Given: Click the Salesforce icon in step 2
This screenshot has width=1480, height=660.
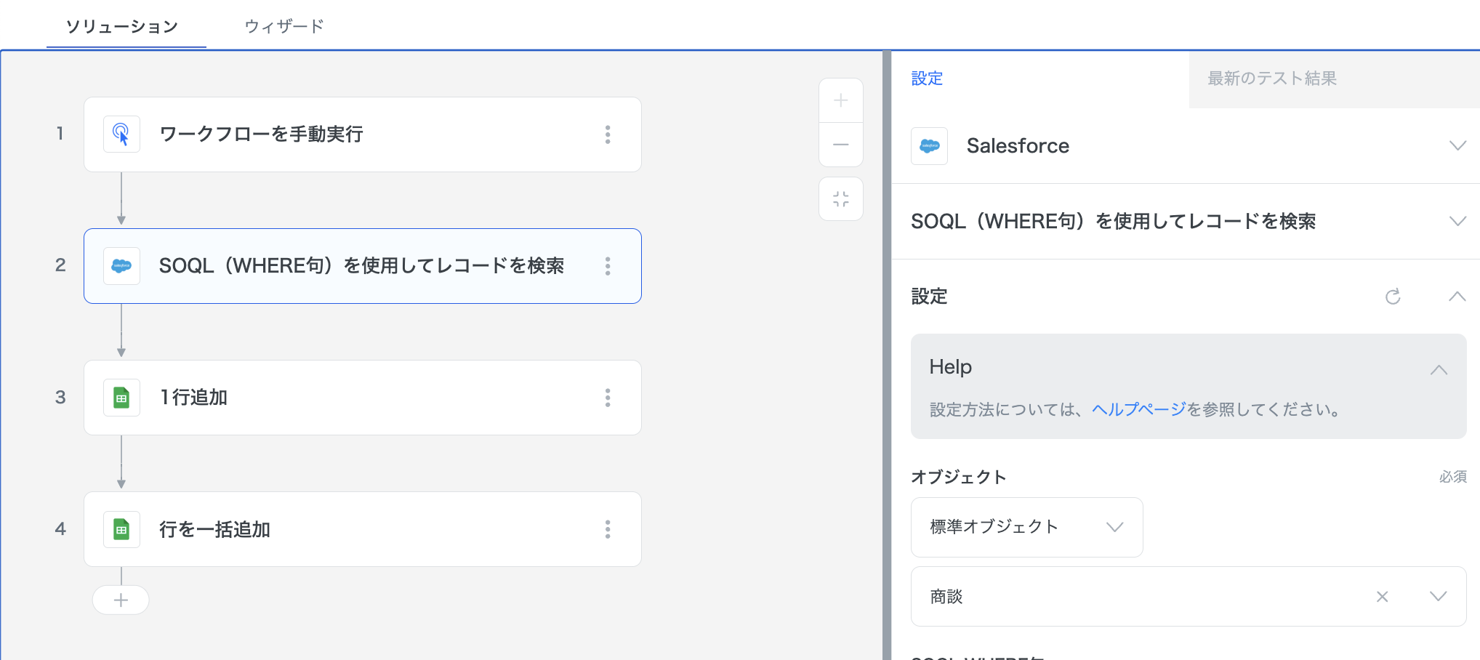Looking at the screenshot, I should coord(121,266).
